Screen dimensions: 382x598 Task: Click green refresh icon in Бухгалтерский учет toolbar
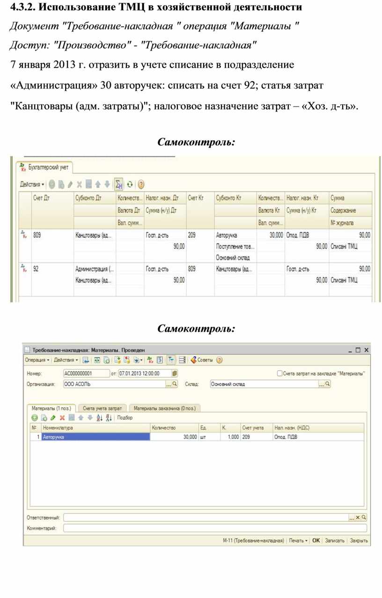pos(130,184)
